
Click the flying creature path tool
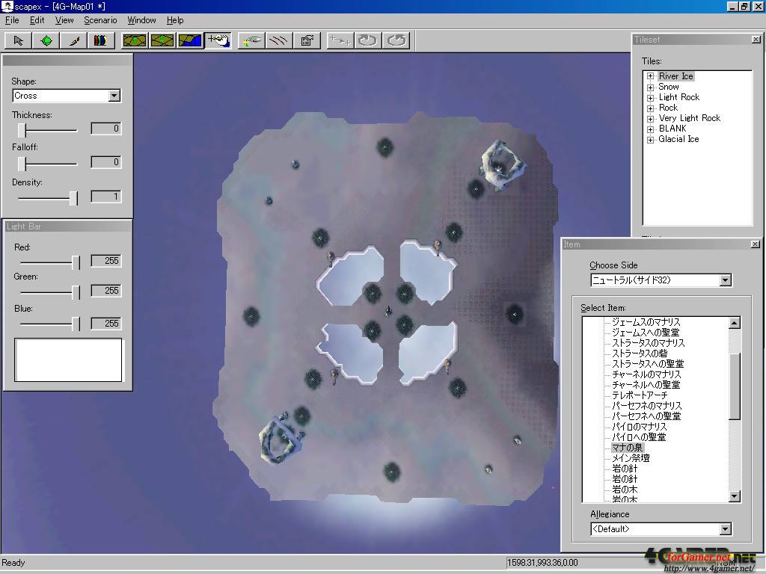point(251,40)
